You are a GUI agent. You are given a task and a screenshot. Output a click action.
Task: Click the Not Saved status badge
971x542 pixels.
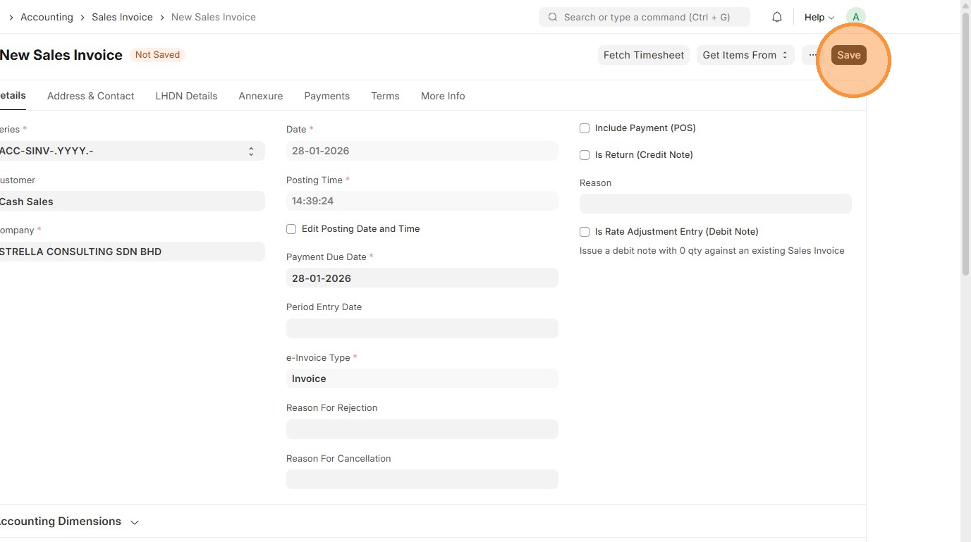(x=157, y=55)
